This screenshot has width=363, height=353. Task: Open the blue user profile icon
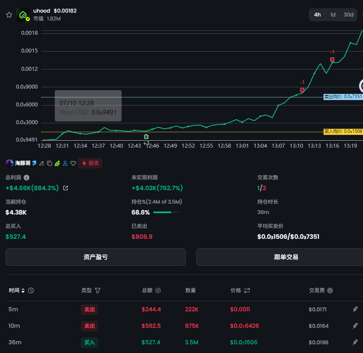pyautogui.click(x=65, y=163)
